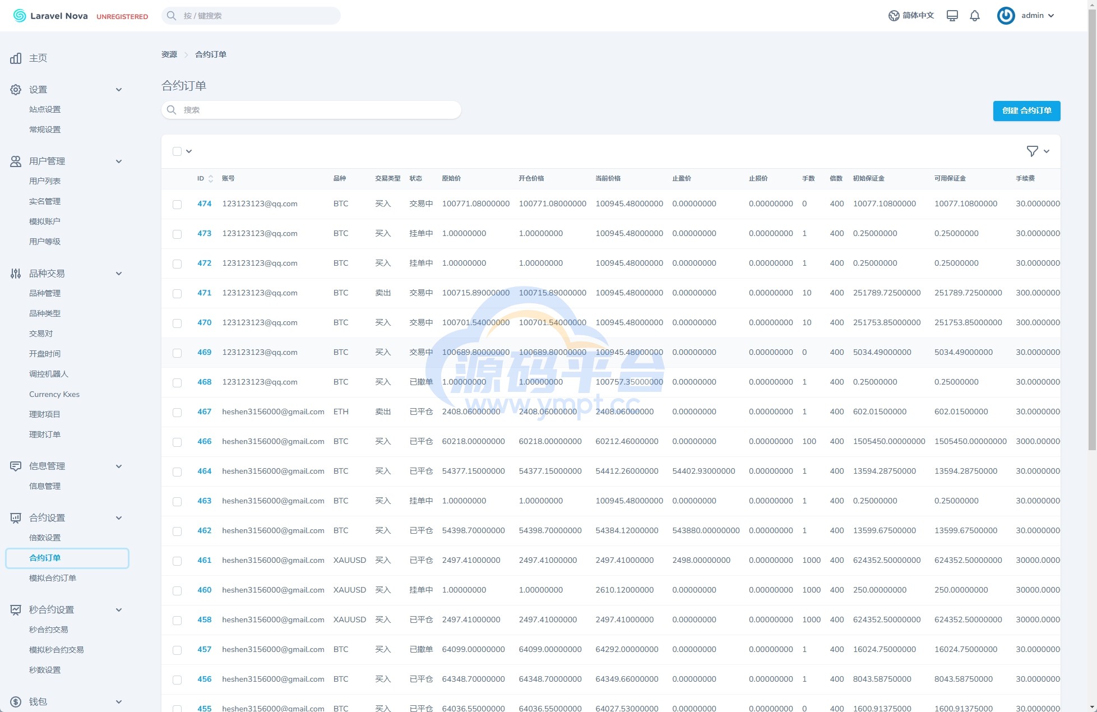The width and height of the screenshot is (1097, 712).
Task: Open the language globe icon
Action: point(894,16)
